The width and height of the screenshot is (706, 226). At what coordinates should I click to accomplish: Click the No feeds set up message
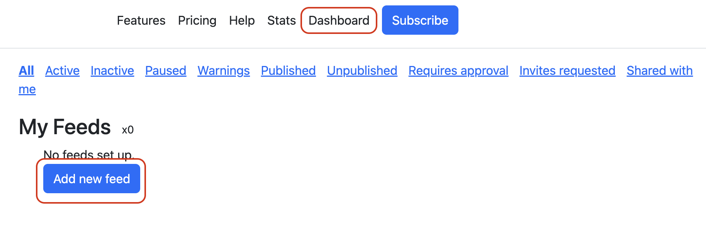[89, 155]
